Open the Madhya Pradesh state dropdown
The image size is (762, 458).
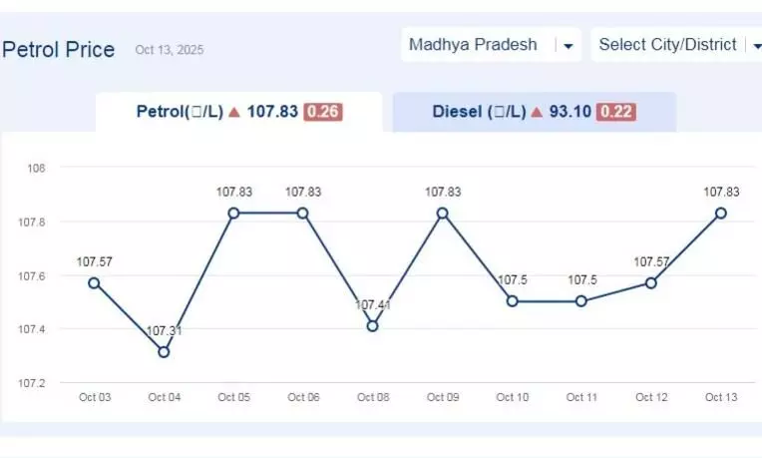(474, 45)
